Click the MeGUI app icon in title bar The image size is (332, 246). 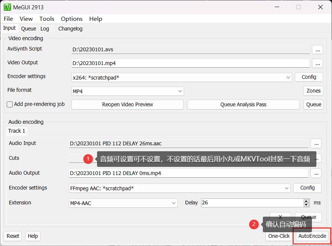click(7, 7)
